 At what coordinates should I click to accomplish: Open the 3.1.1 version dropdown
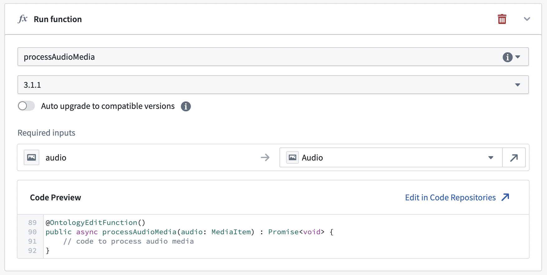[x=273, y=85]
